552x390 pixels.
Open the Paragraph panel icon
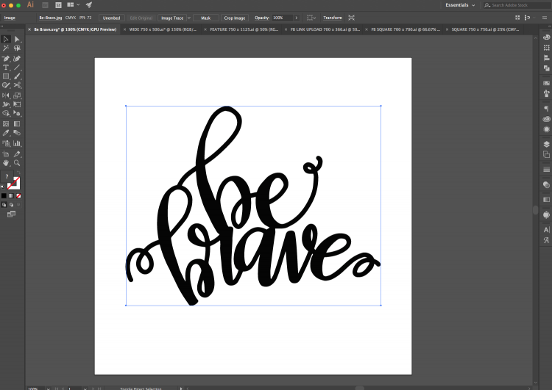[546, 109]
